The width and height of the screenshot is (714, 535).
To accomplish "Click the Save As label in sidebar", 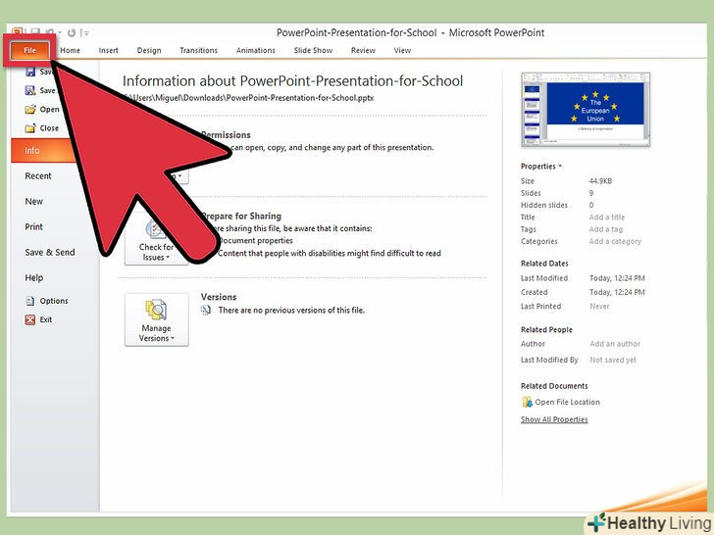I will pyautogui.click(x=47, y=90).
